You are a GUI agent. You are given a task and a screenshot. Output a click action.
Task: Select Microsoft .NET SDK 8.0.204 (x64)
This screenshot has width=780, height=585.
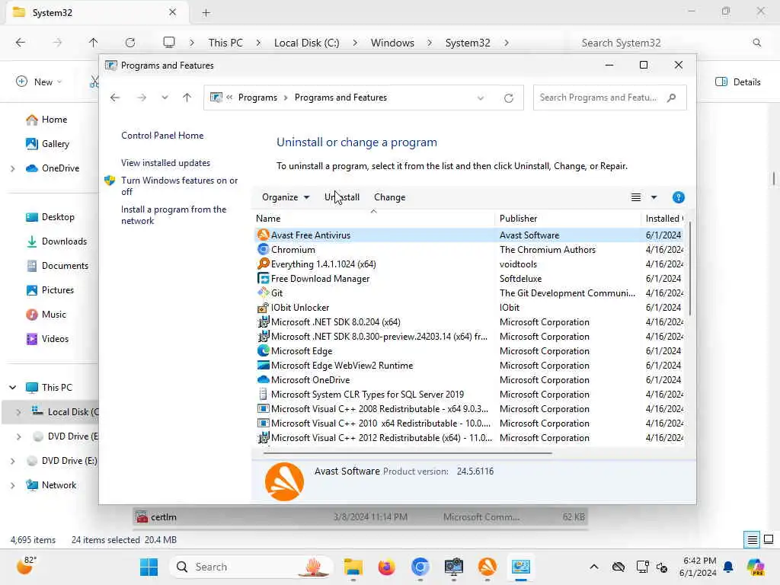point(470,322)
